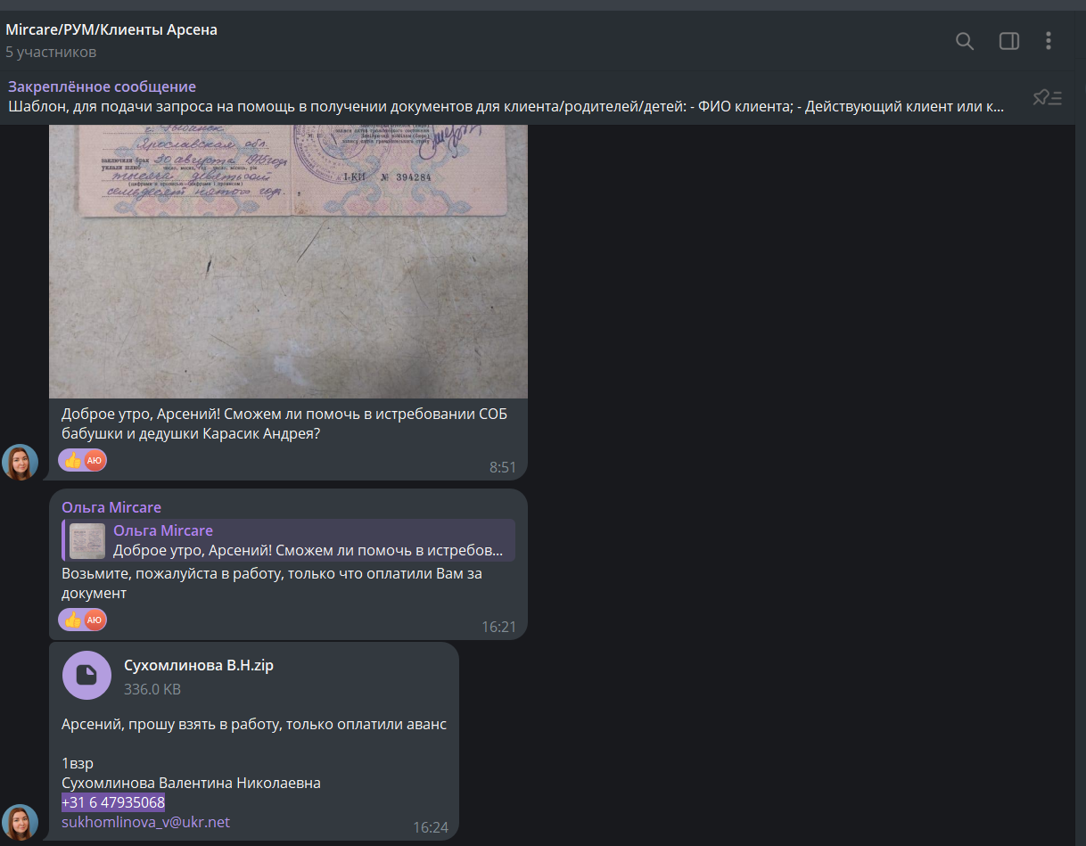Screen dimensions: 1086x846
Task: Open the pinned messages list icon
Action: (x=1047, y=97)
